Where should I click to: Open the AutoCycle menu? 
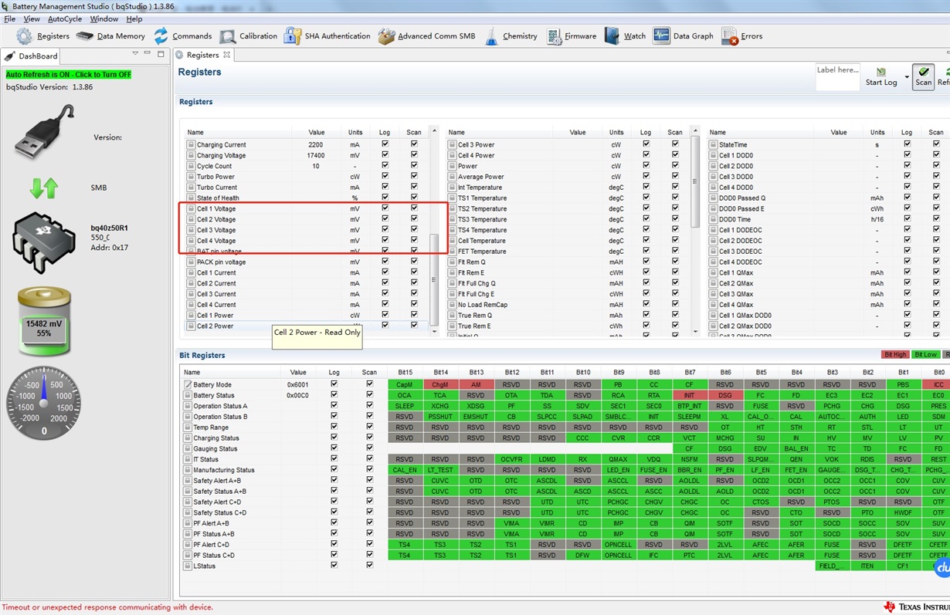[x=65, y=19]
